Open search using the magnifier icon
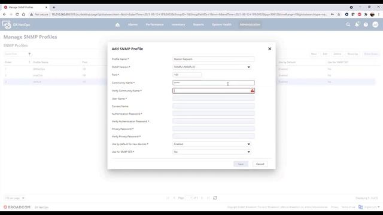Viewport: 383px width, 215px height. coord(348,24)
